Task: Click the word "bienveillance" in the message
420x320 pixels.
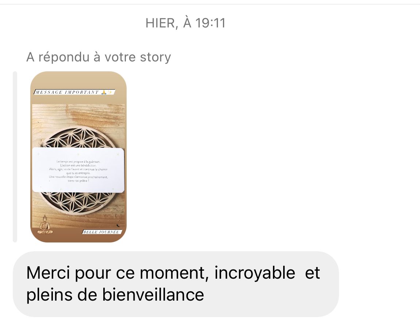Action: (153, 295)
